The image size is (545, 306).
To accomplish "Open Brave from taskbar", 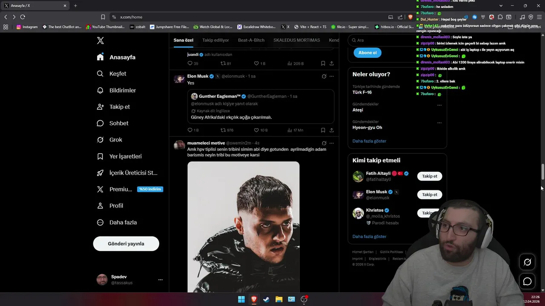I will point(254,299).
